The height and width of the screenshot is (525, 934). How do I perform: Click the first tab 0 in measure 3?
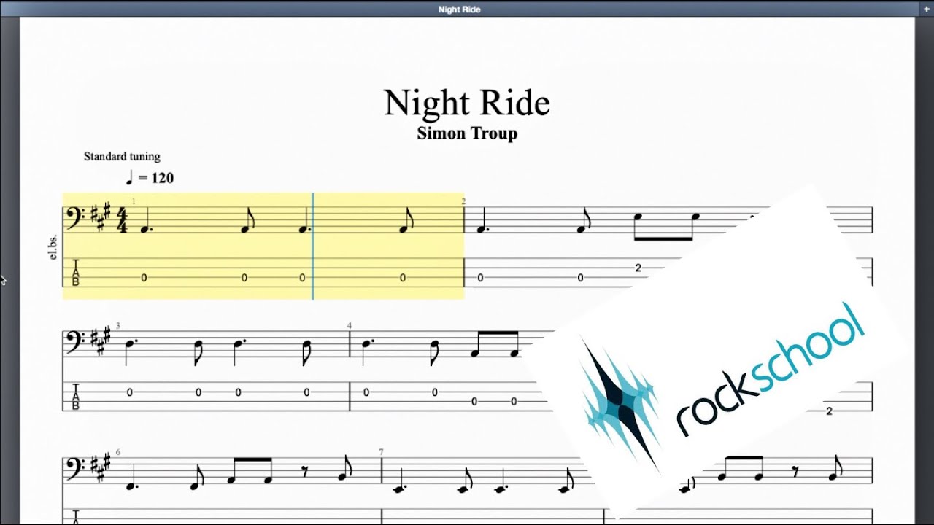pos(130,392)
